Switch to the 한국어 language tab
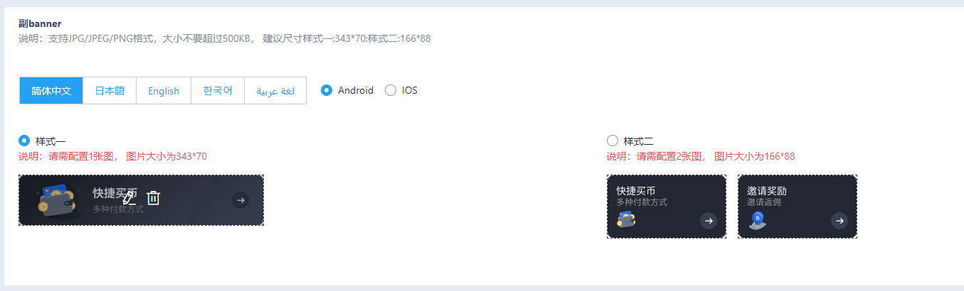Image resolution: width=964 pixels, height=291 pixels. (x=218, y=91)
